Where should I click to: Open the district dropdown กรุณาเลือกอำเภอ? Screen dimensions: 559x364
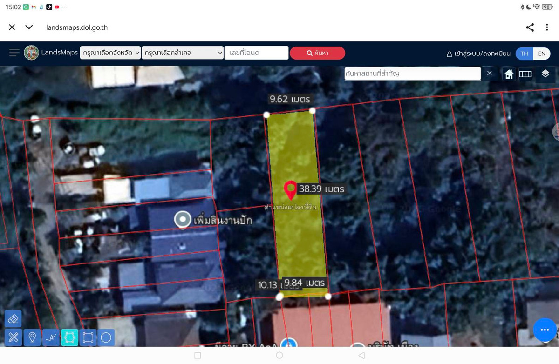tap(183, 53)
